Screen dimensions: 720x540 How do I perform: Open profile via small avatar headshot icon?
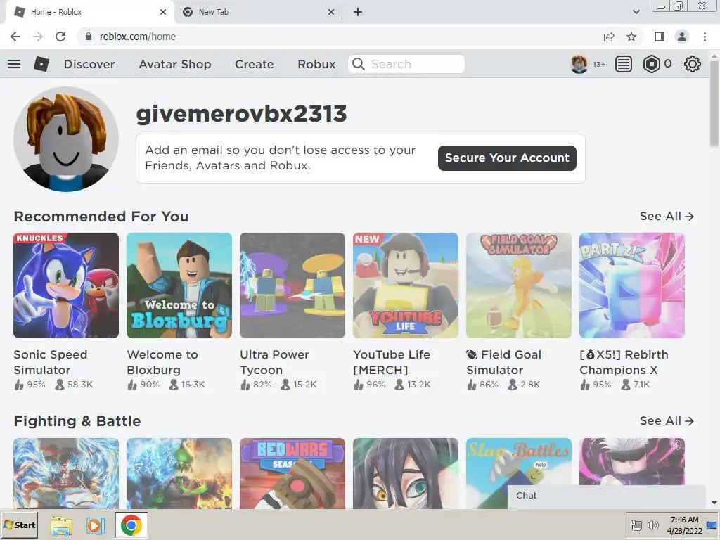click(x=579, y=64)
